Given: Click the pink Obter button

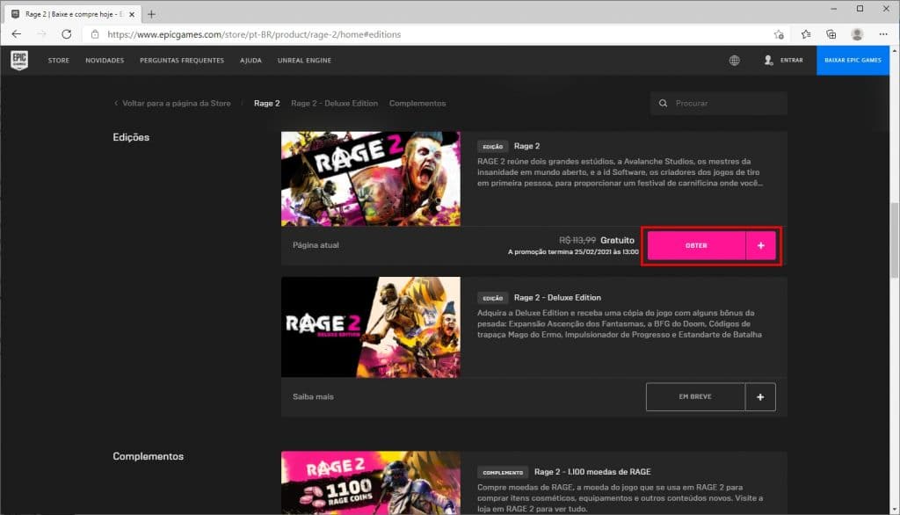Looking at the screenshot, I should [696, 246].
